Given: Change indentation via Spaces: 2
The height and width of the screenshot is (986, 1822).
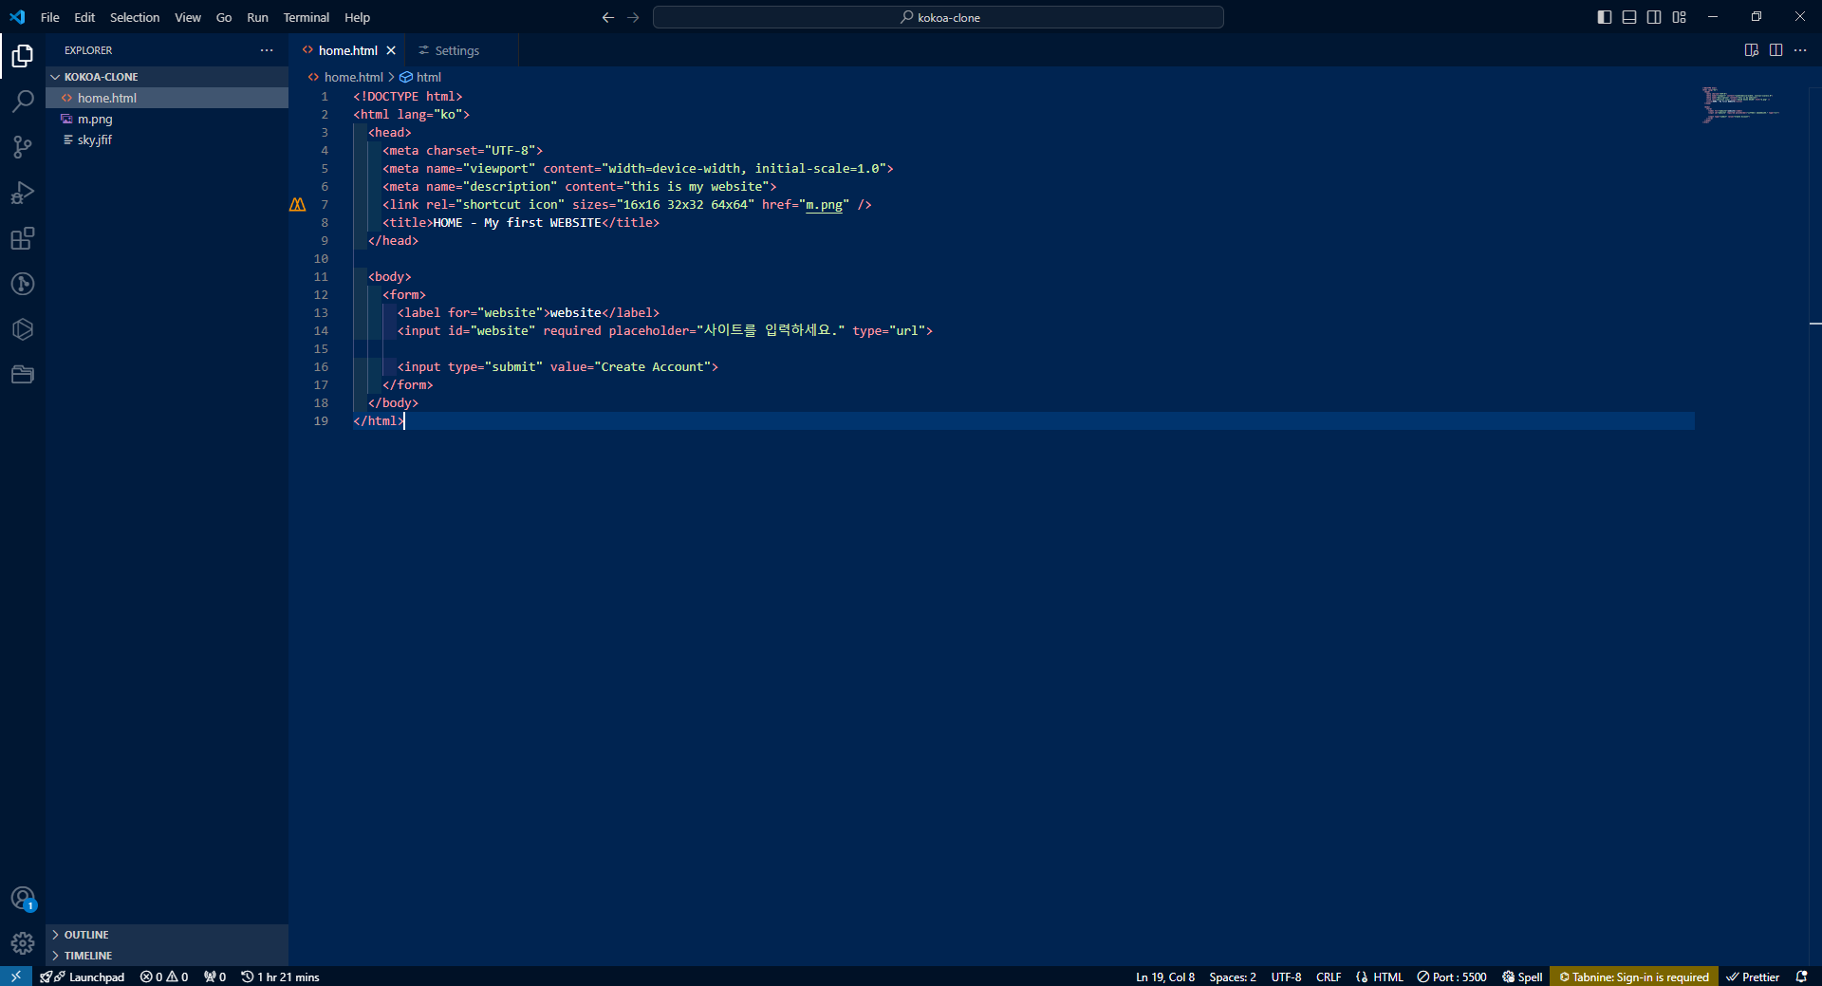Looking at the screenshot, I should (1233, 977).
